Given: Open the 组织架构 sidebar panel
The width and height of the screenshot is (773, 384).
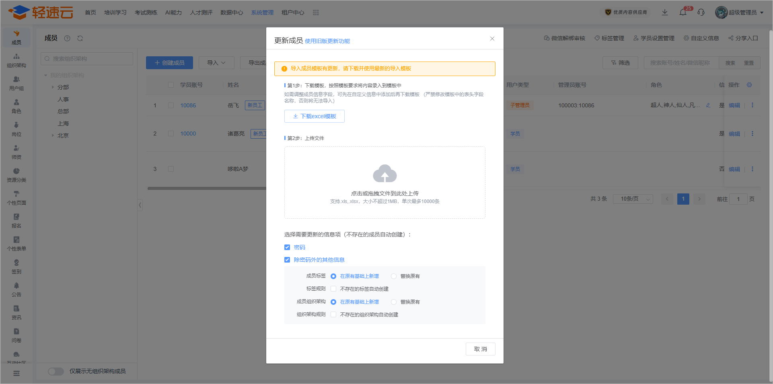Looking at the screenshot, I should (16, 60).
